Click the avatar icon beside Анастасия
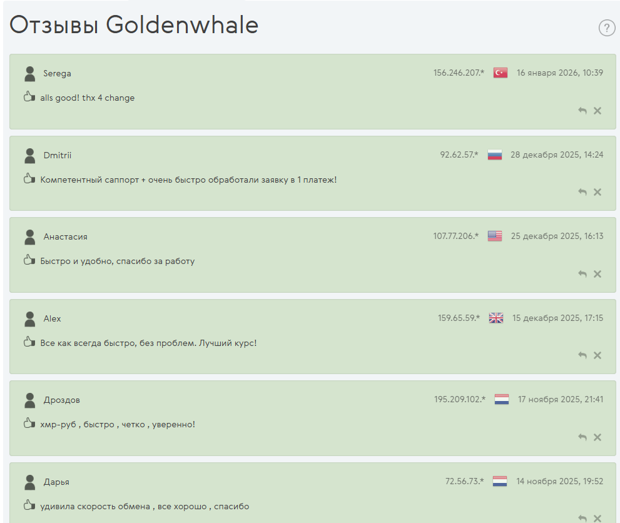 point(29,236)
